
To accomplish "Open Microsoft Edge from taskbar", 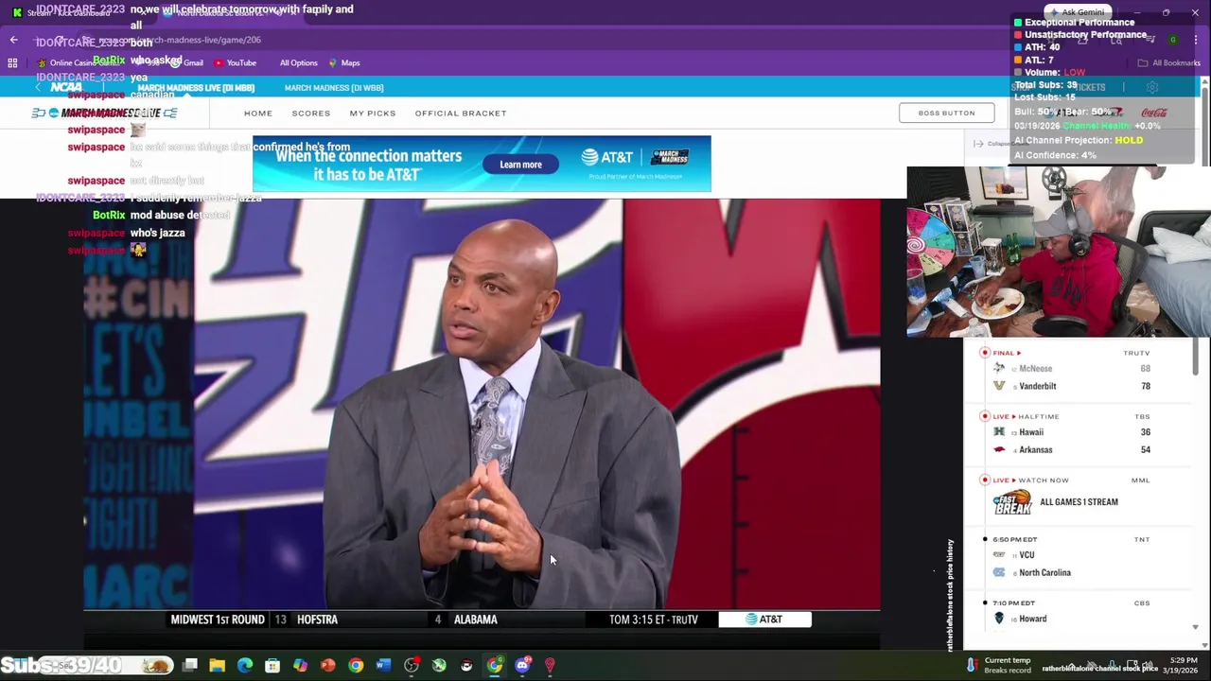I will [245, 666].
